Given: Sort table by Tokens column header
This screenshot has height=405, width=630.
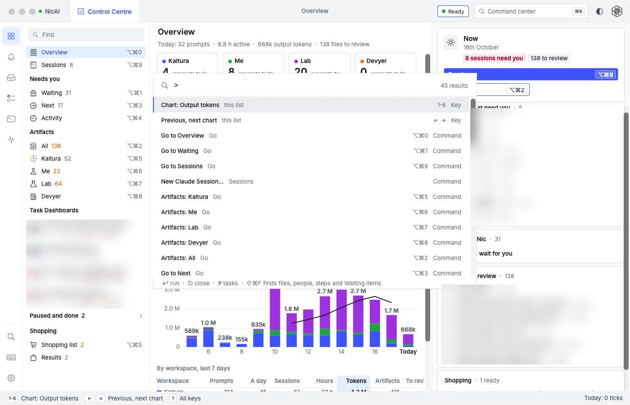Looking at the screenshot, I should click(354, 381).
